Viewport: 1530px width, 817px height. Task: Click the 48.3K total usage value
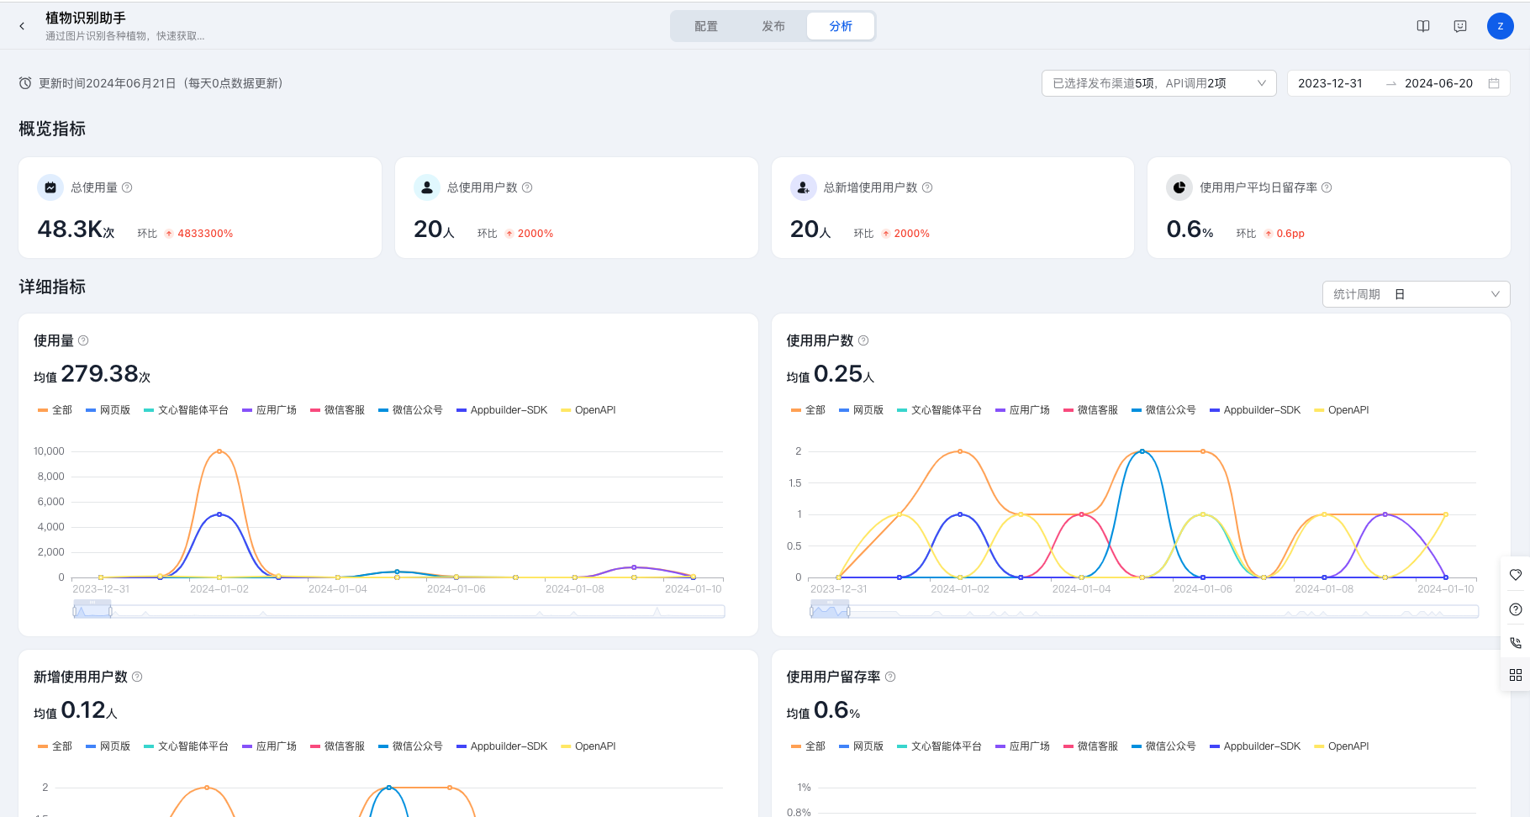(76, 229)
